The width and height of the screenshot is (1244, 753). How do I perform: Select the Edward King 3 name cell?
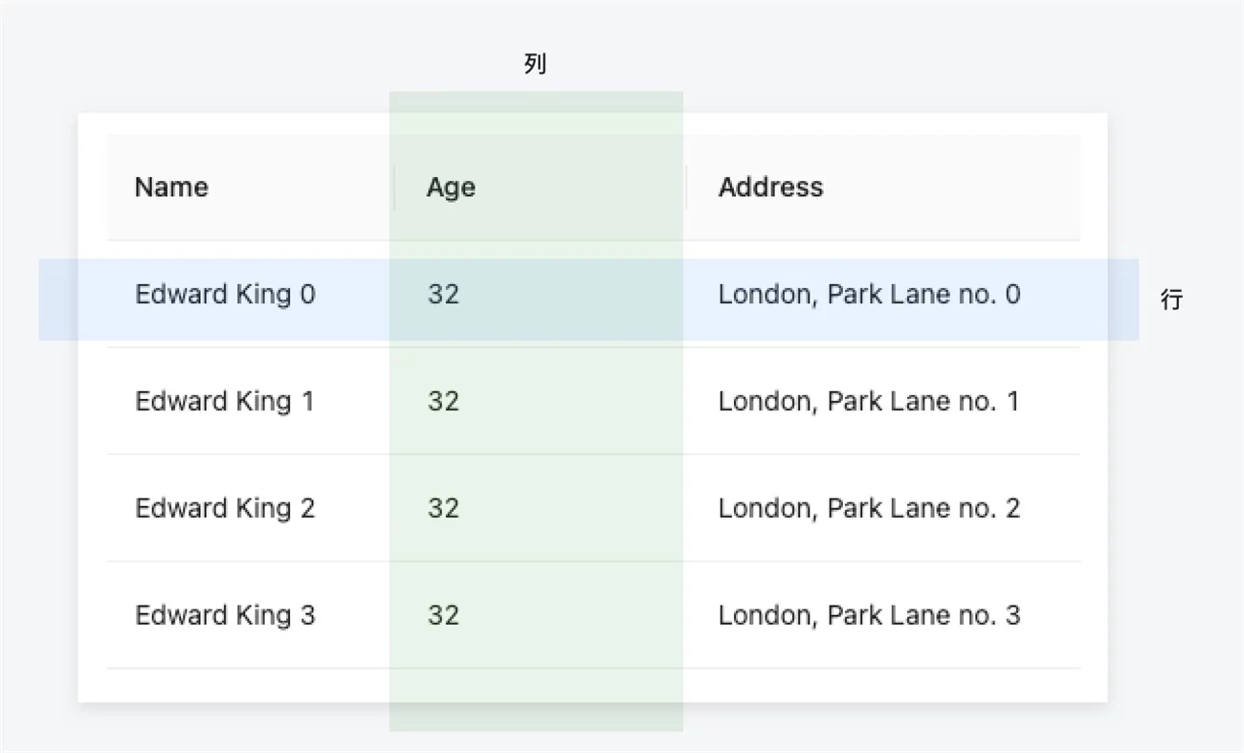(x=225, y=615)
